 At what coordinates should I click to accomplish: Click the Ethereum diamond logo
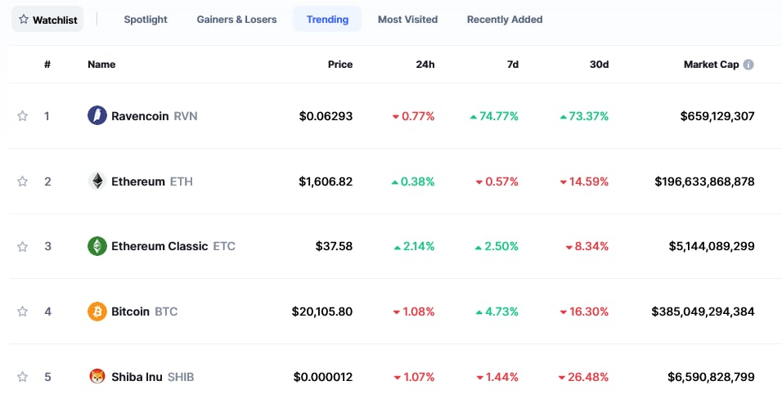tap(97, 182)
